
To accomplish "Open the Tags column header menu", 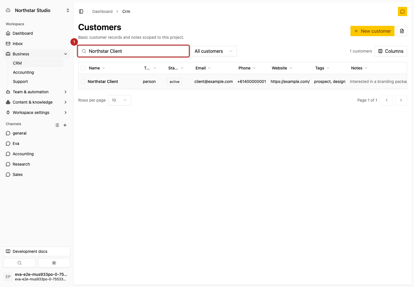I will (x=322, y=68).
